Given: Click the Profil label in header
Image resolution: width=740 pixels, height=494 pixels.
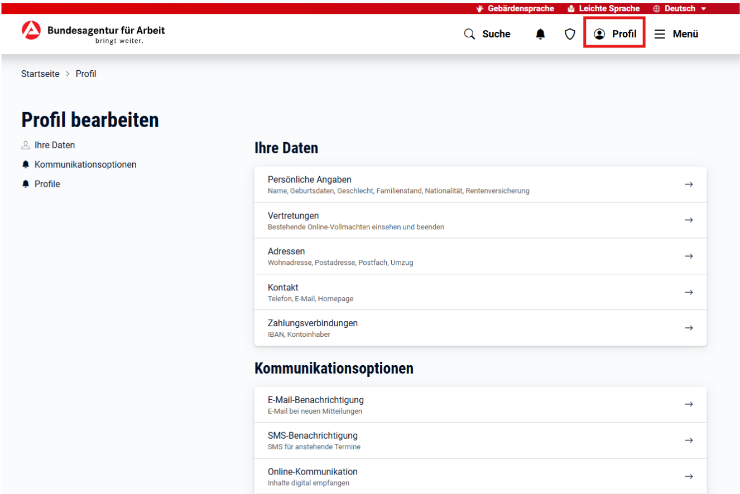Looking at the screenshot, I should tap(624, 34).
